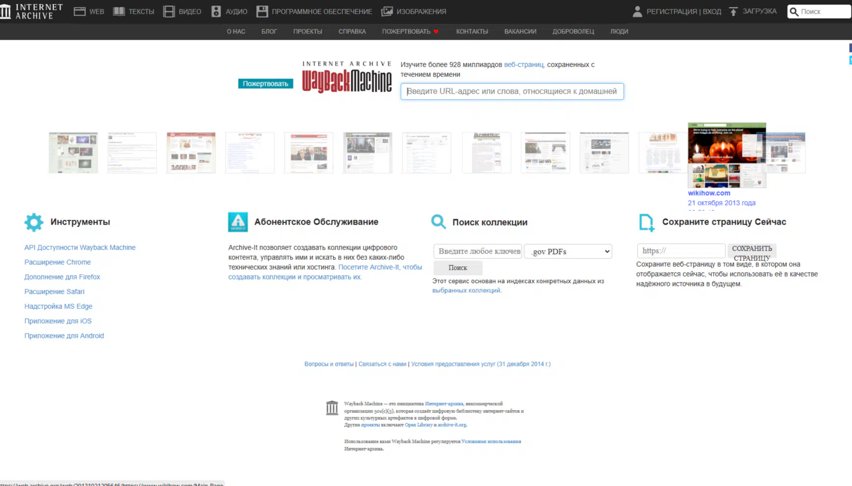Screen dimensions: 852x486
Task: Open the Связаться с нами link
Action: pyautogui.click(x=382, y=364)
